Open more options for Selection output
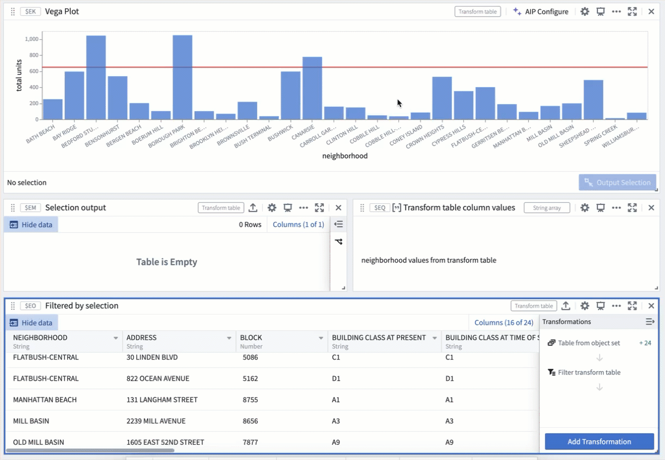The width and height of the screenshot is (665, 460). tap(304, 208)
